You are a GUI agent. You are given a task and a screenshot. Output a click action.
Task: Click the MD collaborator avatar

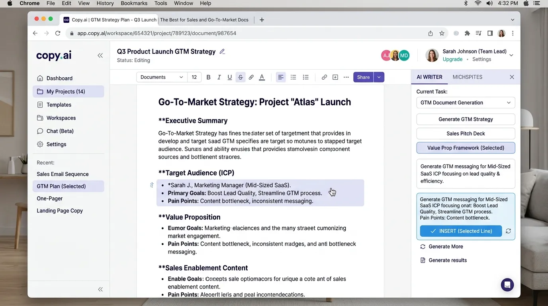404,55
